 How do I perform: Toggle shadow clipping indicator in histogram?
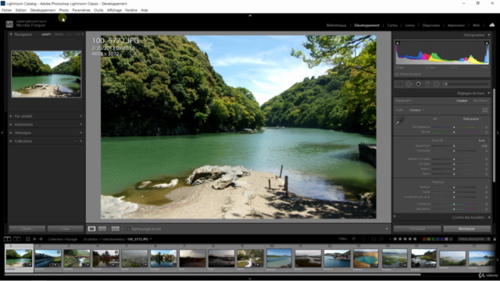pos(398,43)
